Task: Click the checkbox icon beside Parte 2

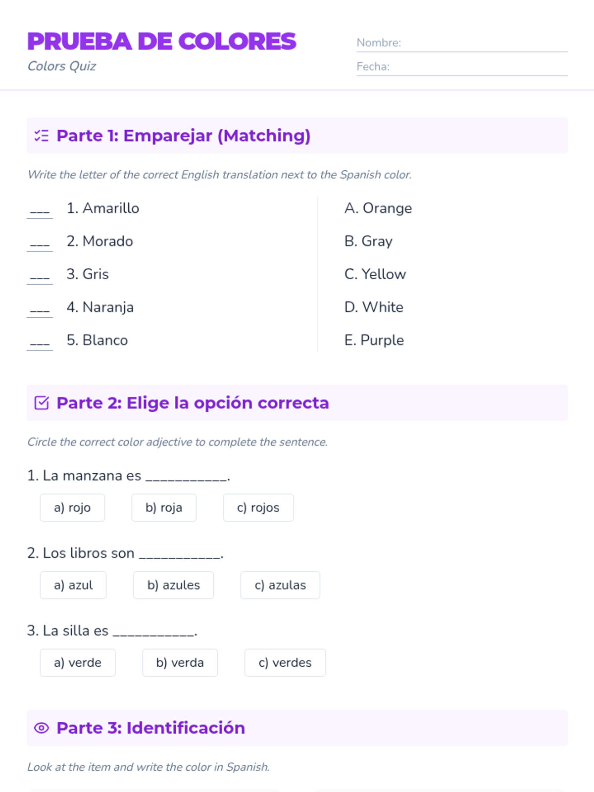Action: (42, 403)
